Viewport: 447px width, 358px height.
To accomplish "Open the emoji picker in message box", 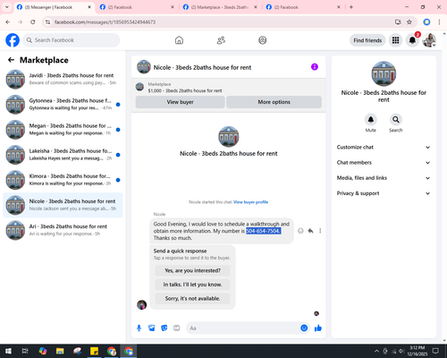I will [304, 328].
